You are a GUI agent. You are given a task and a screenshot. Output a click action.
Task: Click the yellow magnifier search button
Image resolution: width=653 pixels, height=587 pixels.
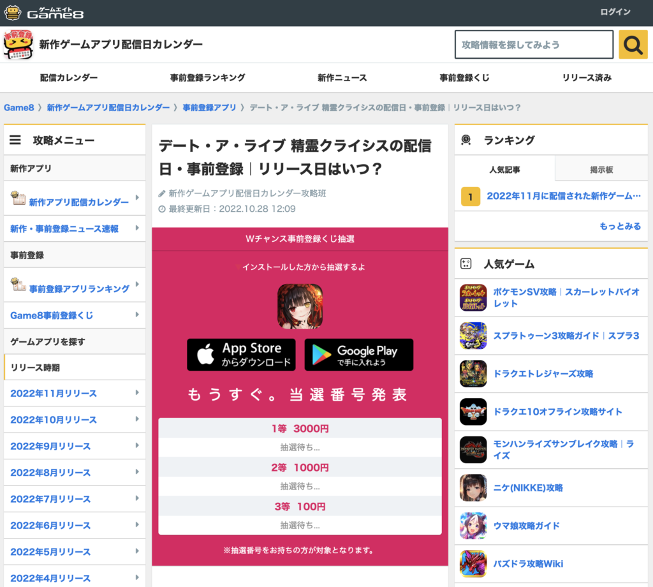tap(633, 45)
